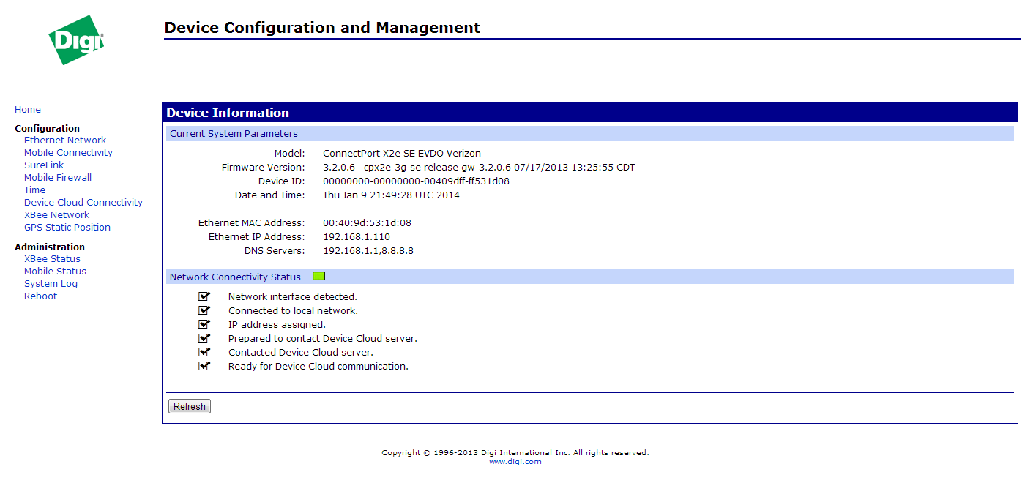Select SureLink in the sidebar
This screenshot has width=1025, height=494.
[44, 165]
